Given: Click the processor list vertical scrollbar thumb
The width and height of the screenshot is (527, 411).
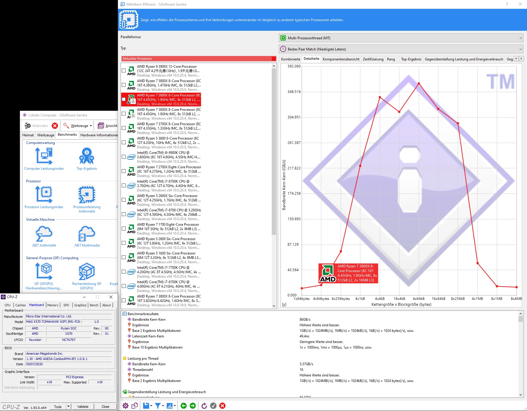Looking at the screenshot, I should [274, 151].
